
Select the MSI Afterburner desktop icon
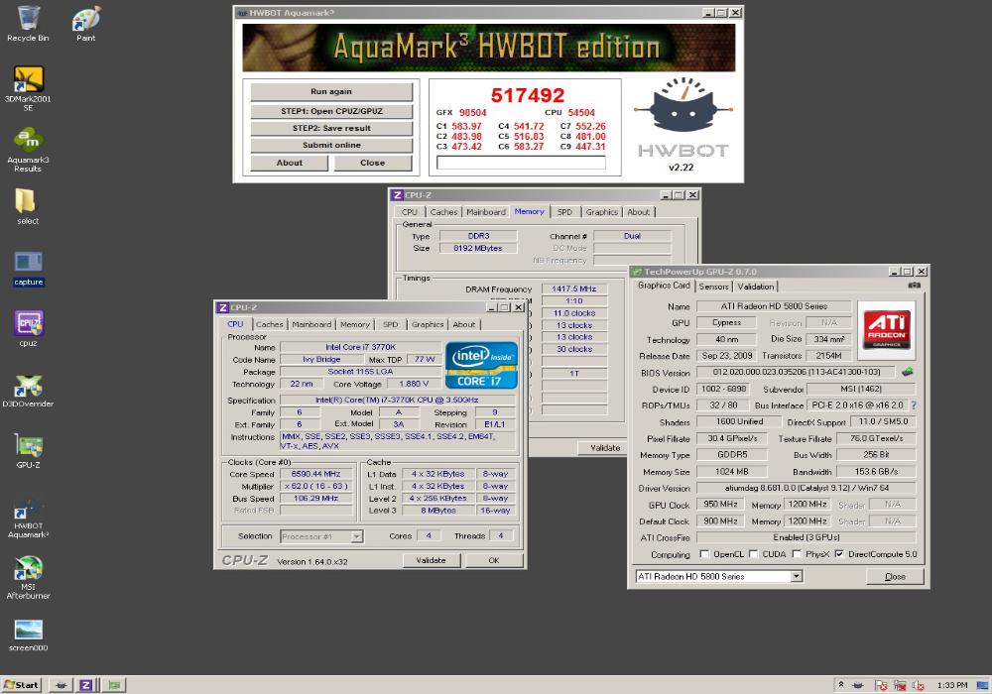28,577
